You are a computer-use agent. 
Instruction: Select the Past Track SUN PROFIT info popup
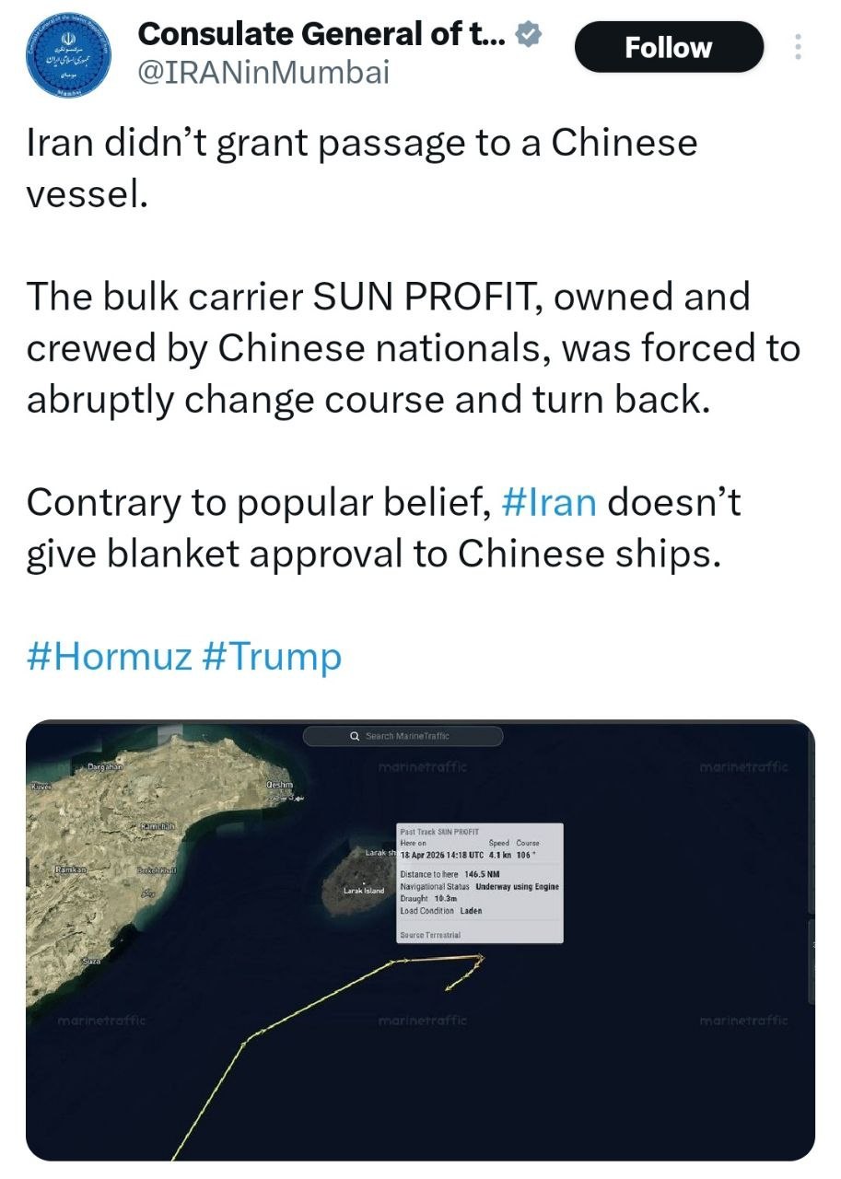click(479, 881)
